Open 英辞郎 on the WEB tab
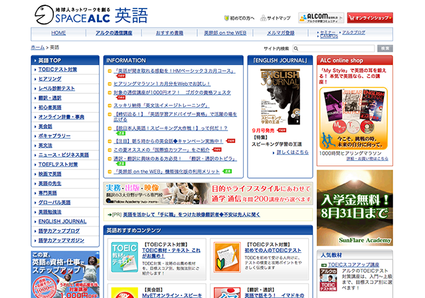 click(x=225, y=33)
